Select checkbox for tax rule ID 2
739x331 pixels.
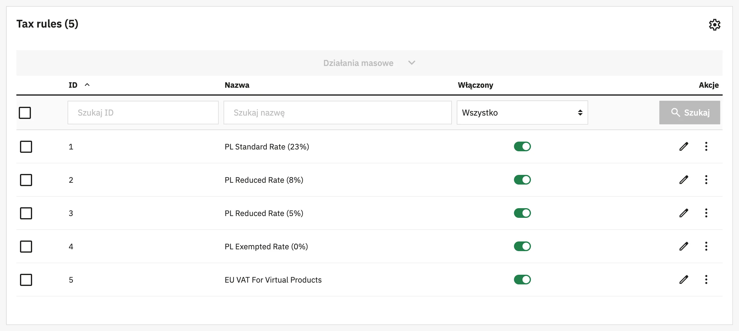point(26,180)
